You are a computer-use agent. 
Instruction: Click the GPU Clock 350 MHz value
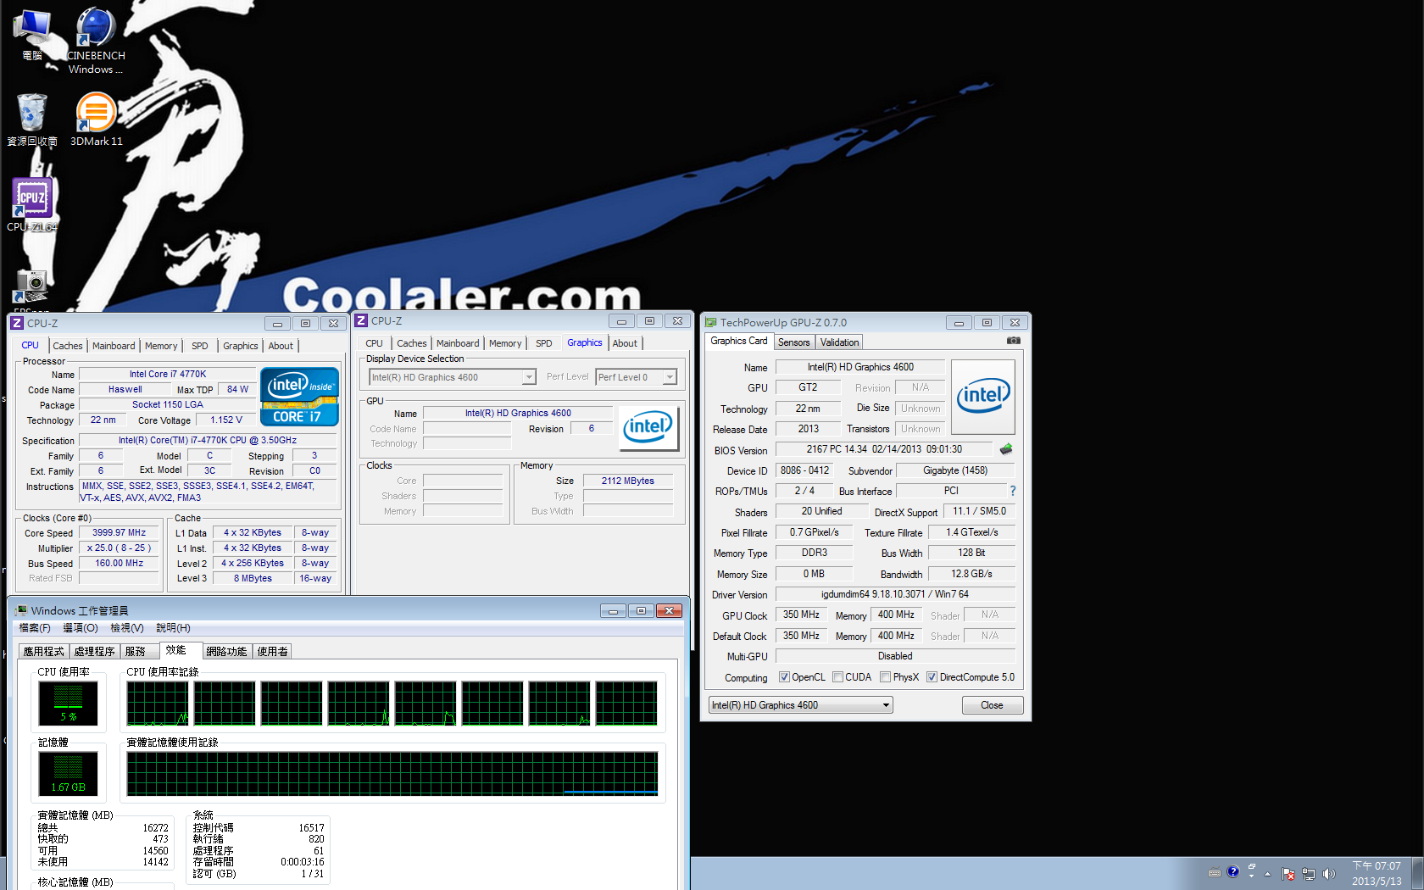[801, 615]
